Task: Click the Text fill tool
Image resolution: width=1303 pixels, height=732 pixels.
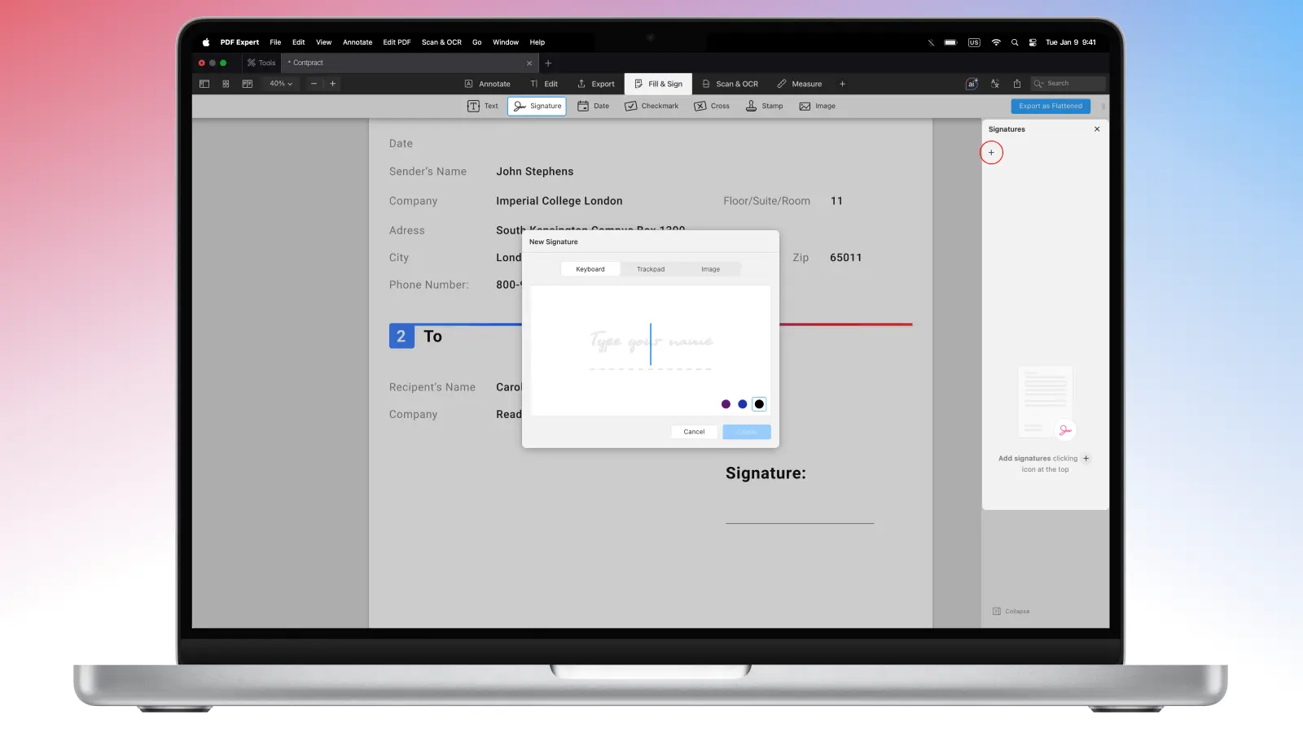Action: (x=482, y=107)
